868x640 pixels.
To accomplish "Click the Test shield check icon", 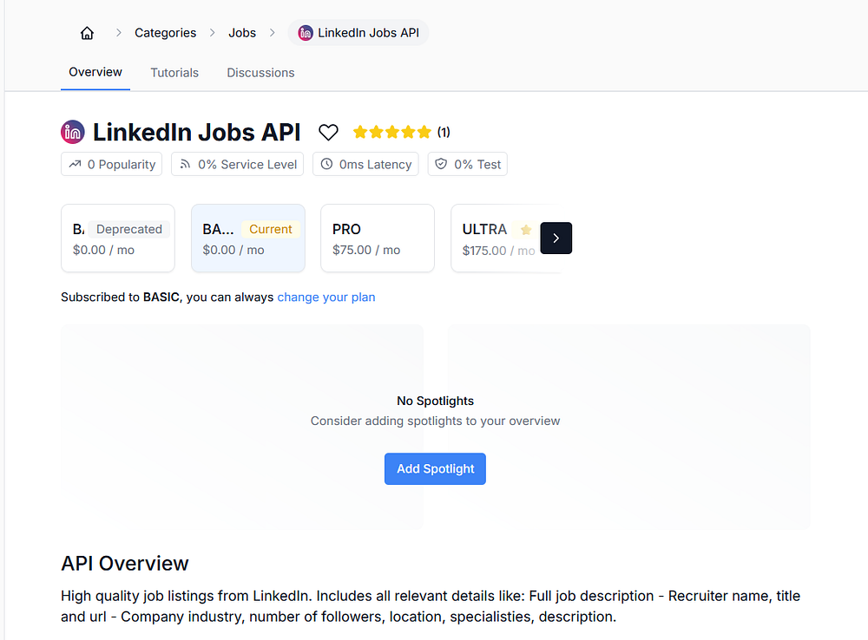I will (441, 164).
